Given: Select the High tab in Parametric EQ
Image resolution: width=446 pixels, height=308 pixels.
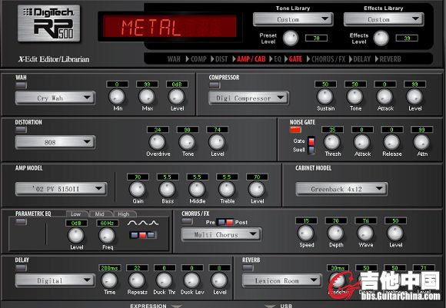Looking at the screenshot, I should coord(125,214).
